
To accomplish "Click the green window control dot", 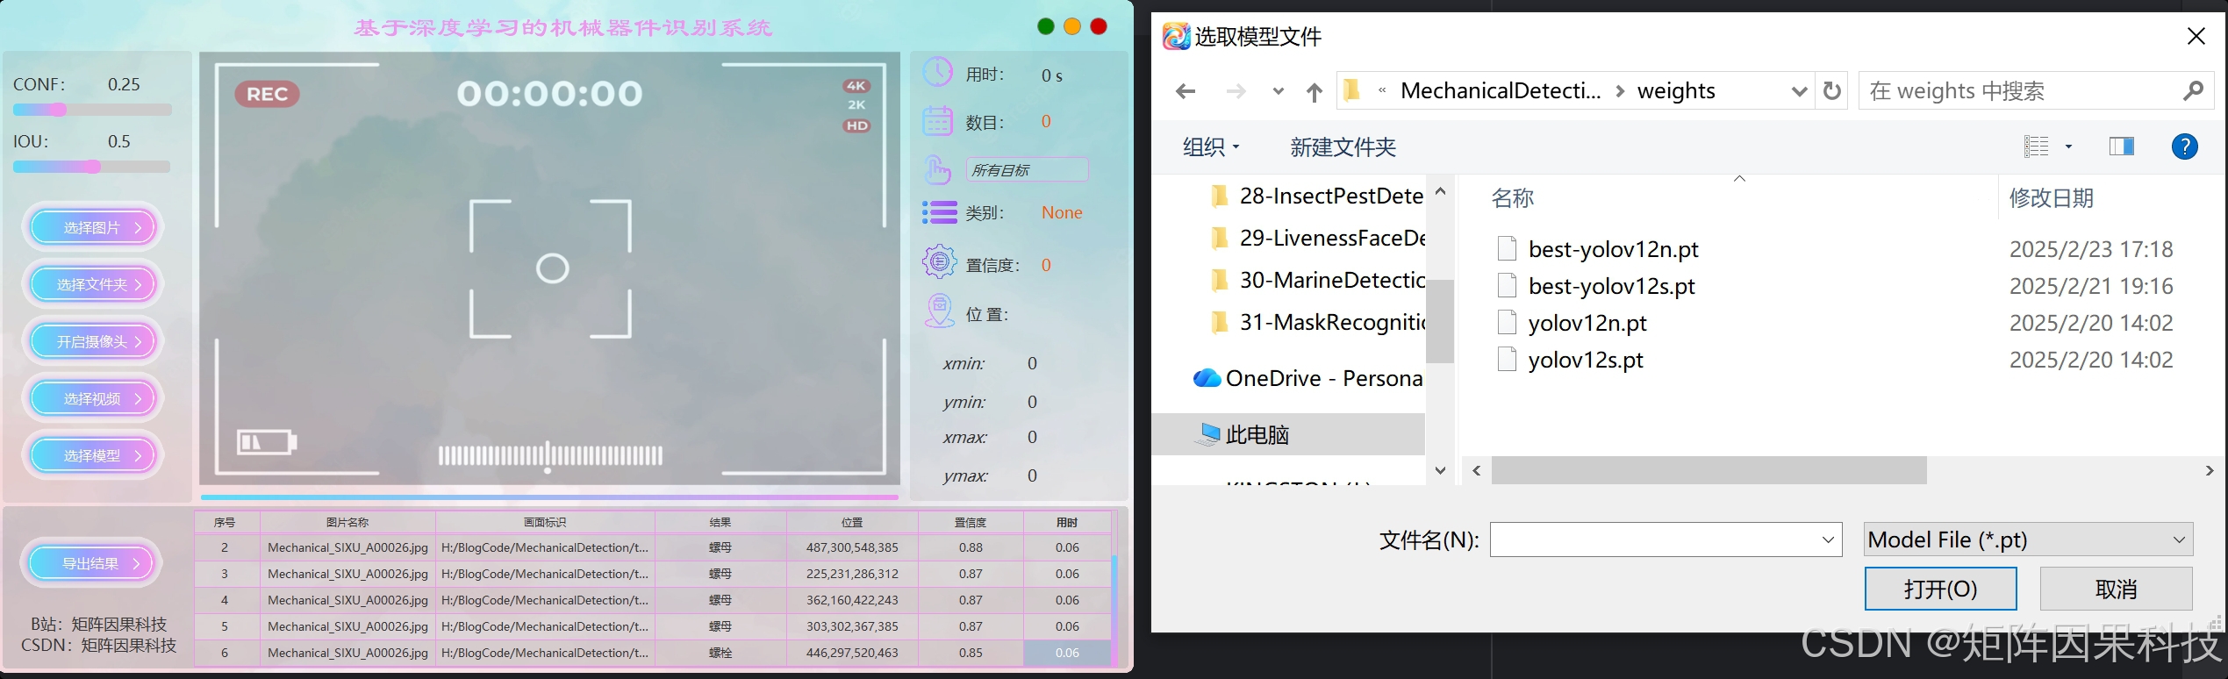I will (1045, 26).
